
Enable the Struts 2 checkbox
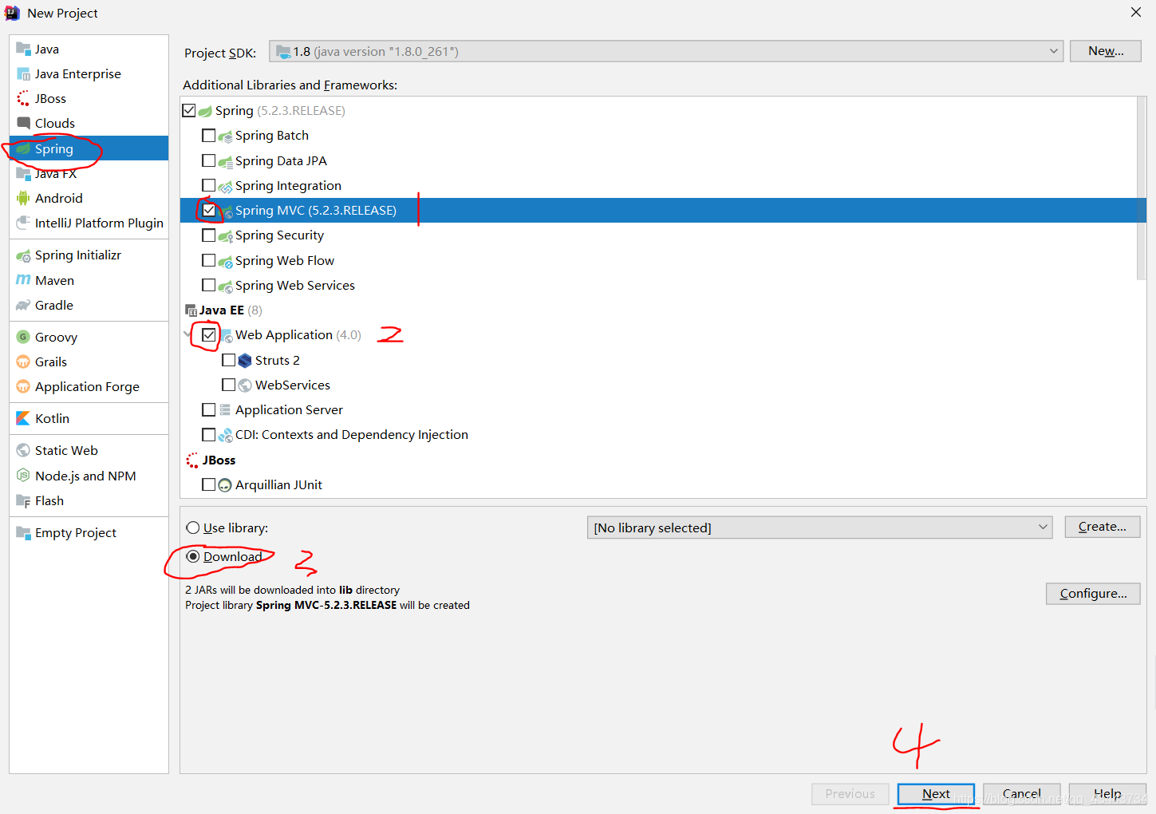(229, 360)
